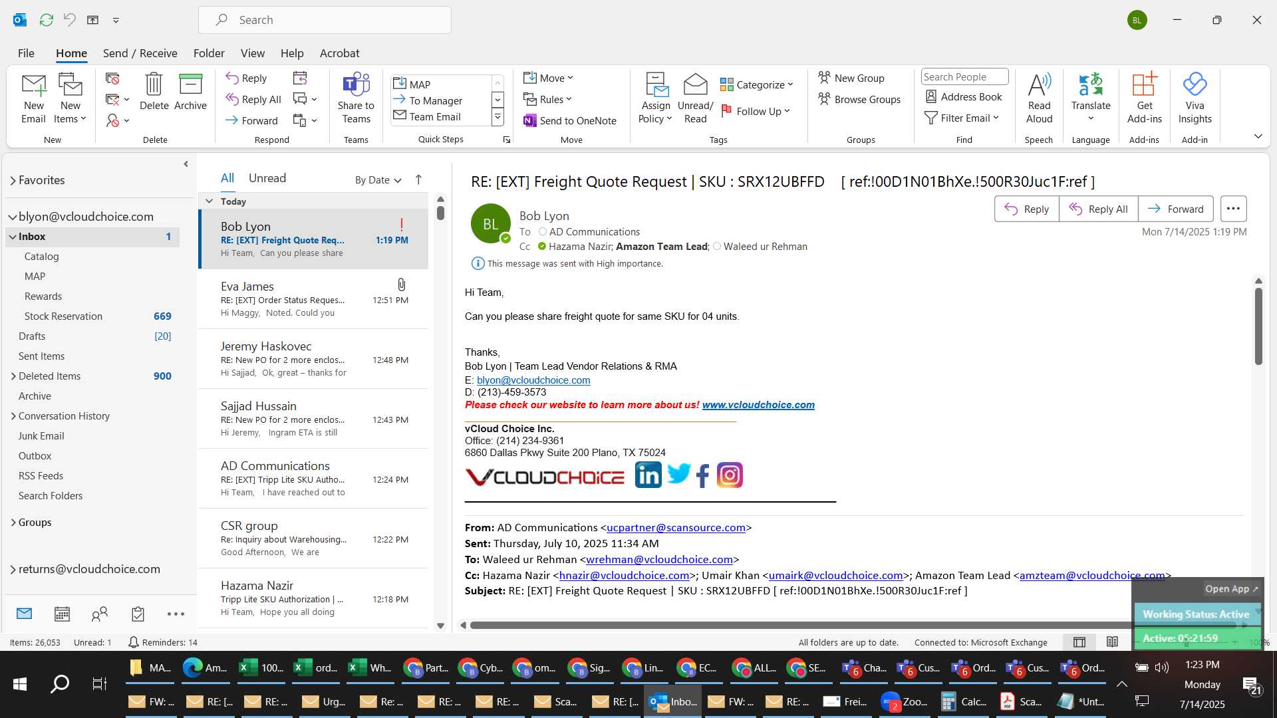The height and width of the screenshot is (718, 1277).
Task: Expand returns@vcloudchoice.com account
Action: point(13,570)
